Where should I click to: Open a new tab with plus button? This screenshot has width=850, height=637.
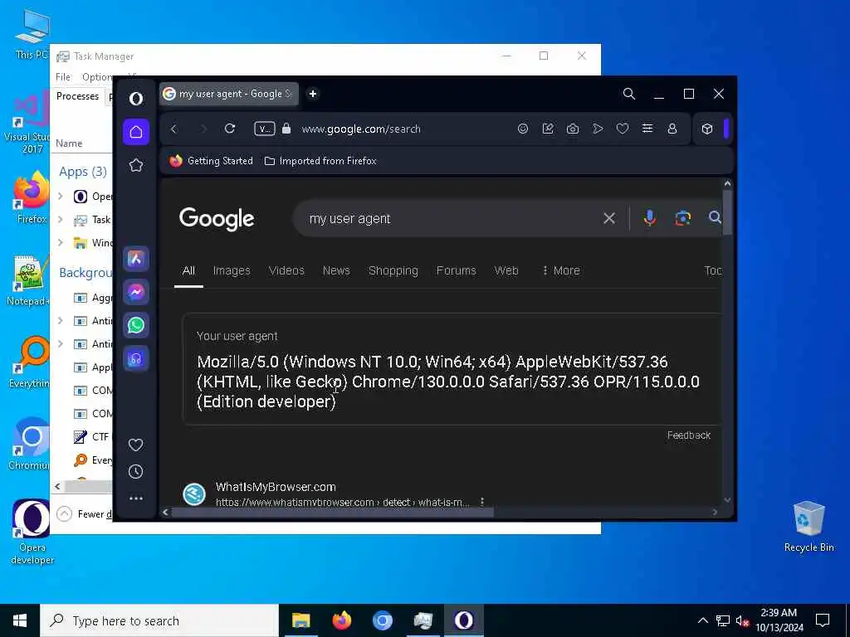click(x=313, y=94)
